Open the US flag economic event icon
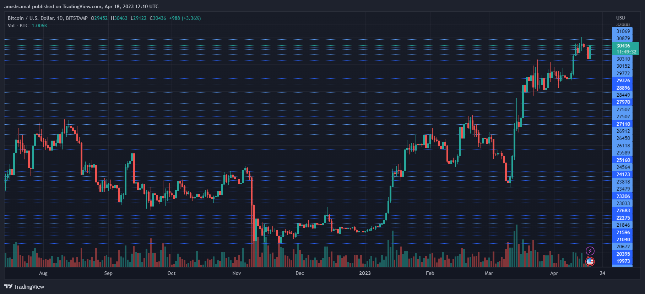This screenshot has width=645, height=294. (x=590, y=261)
